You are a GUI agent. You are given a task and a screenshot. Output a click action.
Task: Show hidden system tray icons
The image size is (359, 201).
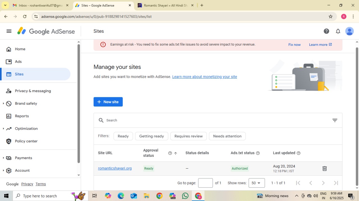point(296,196)
